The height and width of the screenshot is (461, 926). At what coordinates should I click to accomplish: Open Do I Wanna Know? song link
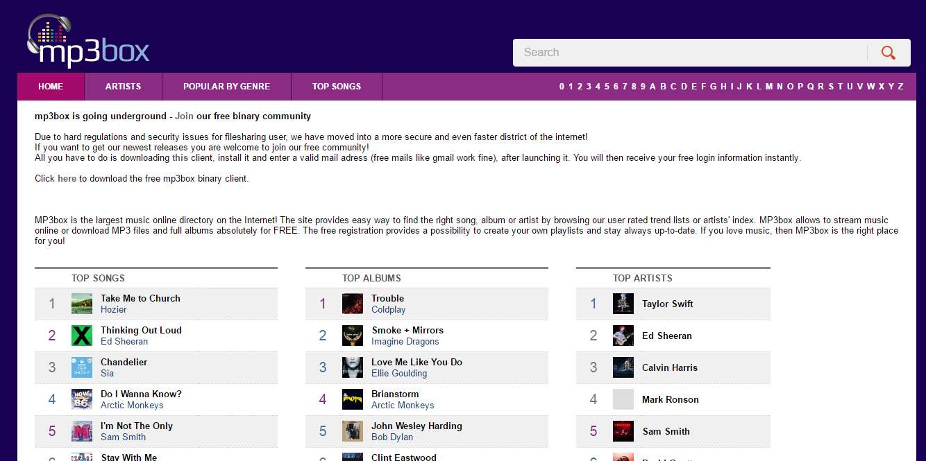pos(141,394)
